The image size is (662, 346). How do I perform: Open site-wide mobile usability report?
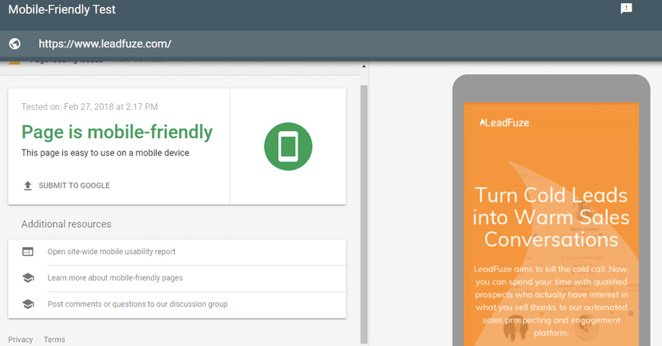[x=111, y=252]
